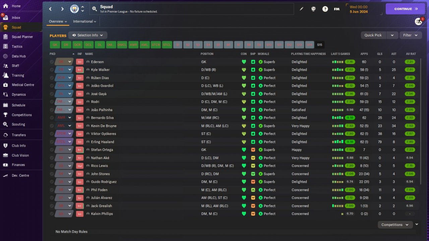View squad Dynamics
The width and height of the screenshot is (429, 241).
tap(19, 94)
